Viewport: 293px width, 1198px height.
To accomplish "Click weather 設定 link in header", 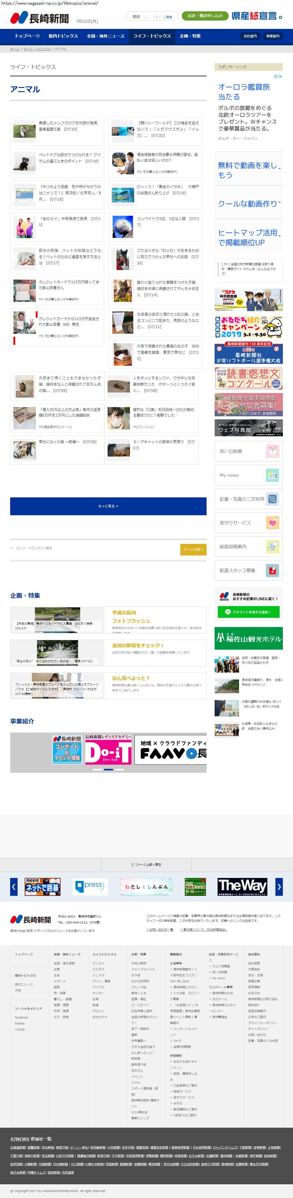I will pyautogui.click(x=169, y=17).
